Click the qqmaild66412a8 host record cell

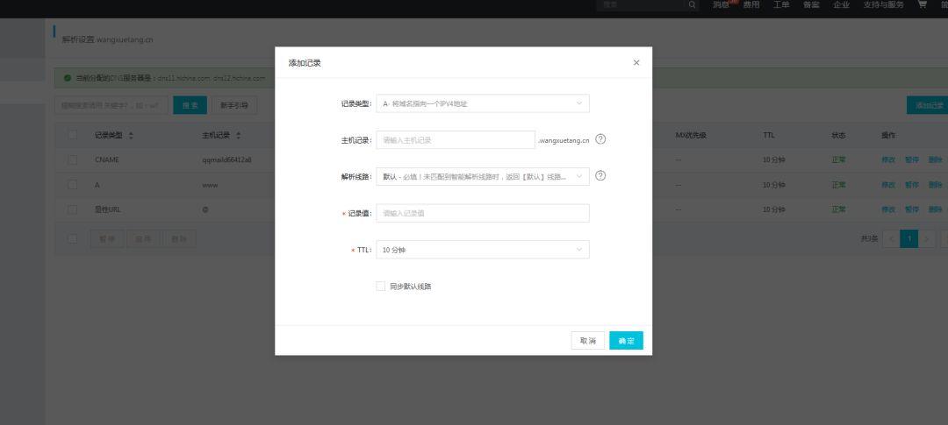(x=226, y=160)
